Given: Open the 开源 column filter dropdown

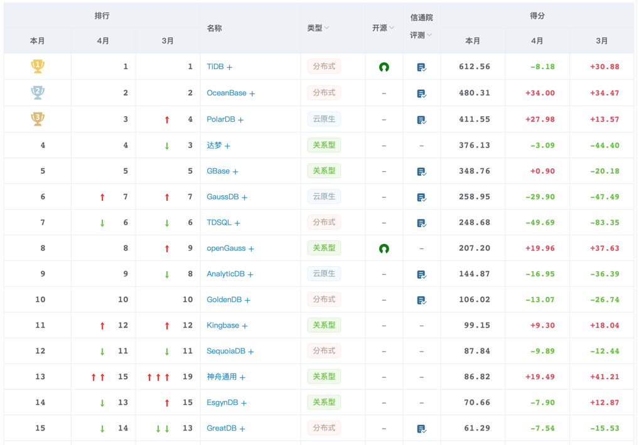Looking at the screenshot, I should pos(392,28).
